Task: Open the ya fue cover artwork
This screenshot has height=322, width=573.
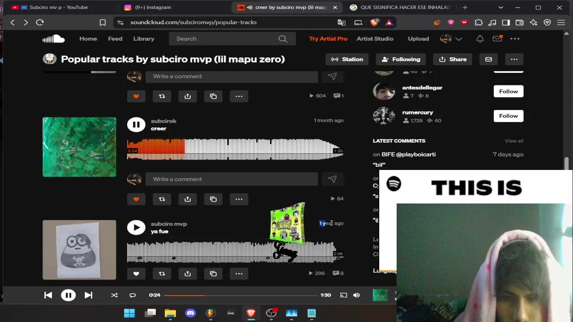Action: click(x=79, y=250)
